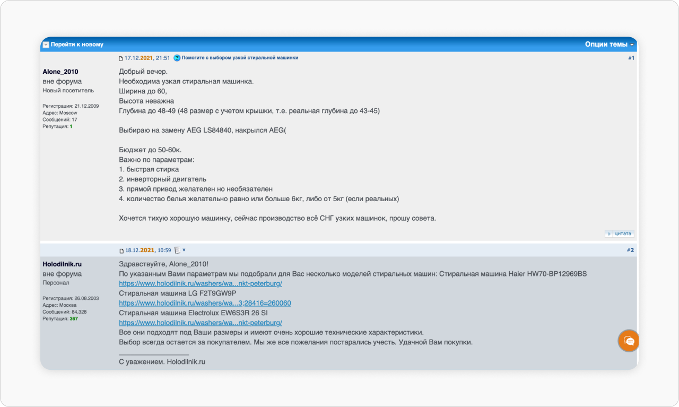Click the цитата quote button
Viewport: 679px width, 407px height.
620,233
